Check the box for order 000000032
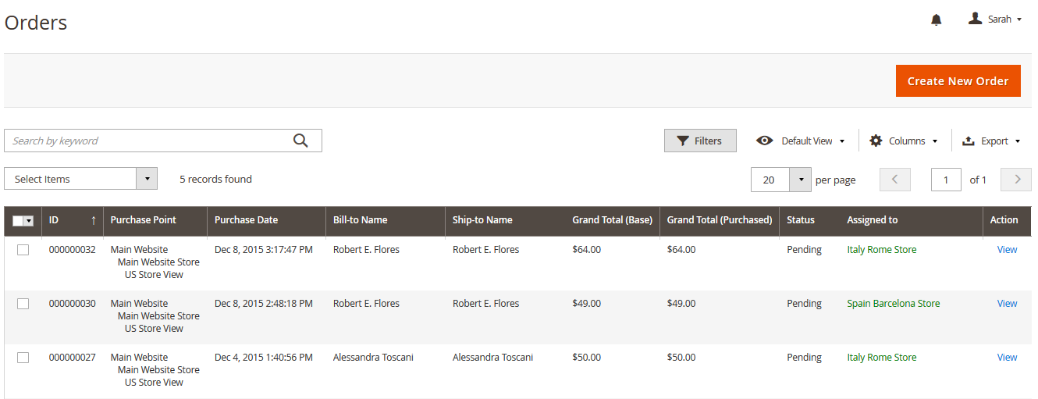The height and width of the screenshot is (399, 1038). tap(23, 250)
